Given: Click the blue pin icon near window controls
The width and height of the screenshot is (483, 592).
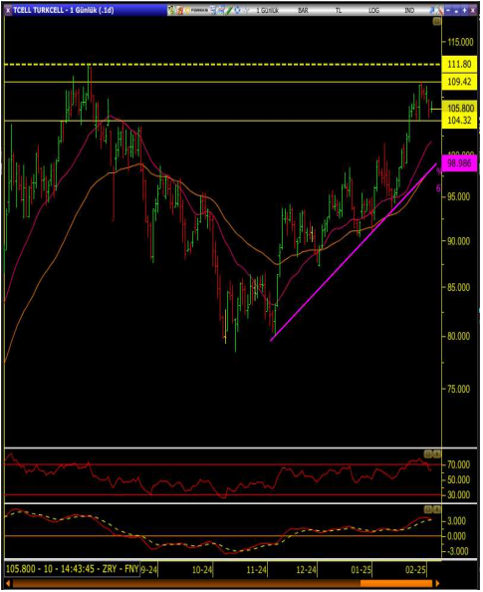Looking at the screenshot, I should tap(431, 10).
